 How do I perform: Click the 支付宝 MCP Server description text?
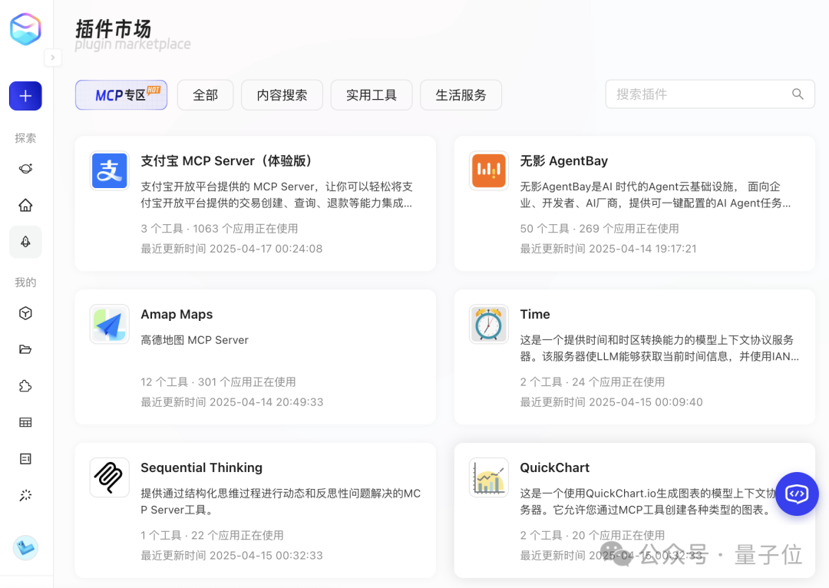(x=276, y=194)
